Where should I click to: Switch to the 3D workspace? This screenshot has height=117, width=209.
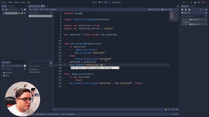pos(101,2)
